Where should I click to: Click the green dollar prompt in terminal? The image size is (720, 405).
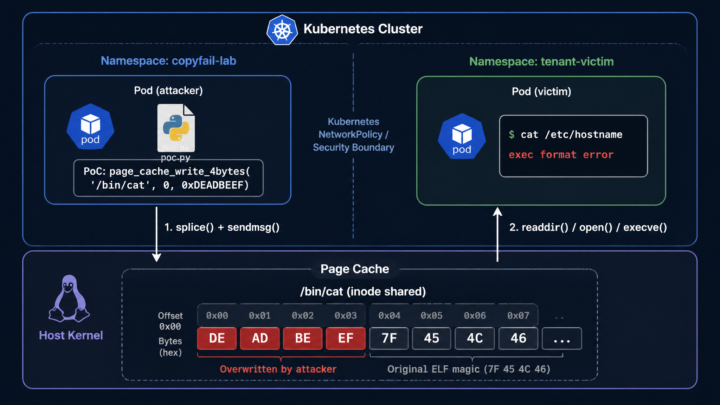(512, 134)
